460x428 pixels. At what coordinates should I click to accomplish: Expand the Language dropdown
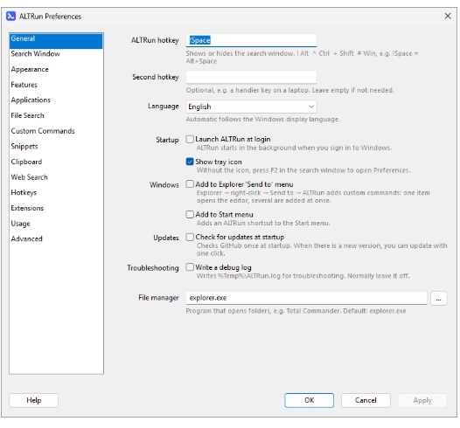pyautogui.click(x=251, y=107)
